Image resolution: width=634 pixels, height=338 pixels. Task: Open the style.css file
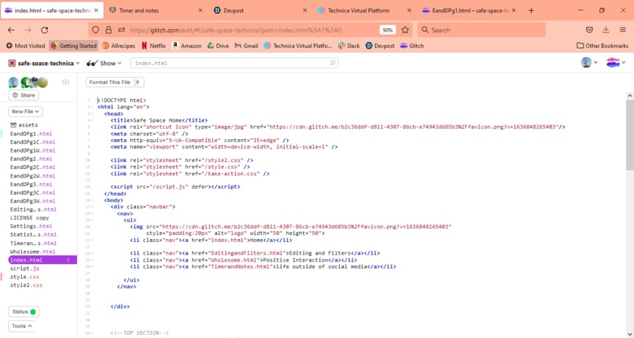pyautogui.click(x=24, y=277)
